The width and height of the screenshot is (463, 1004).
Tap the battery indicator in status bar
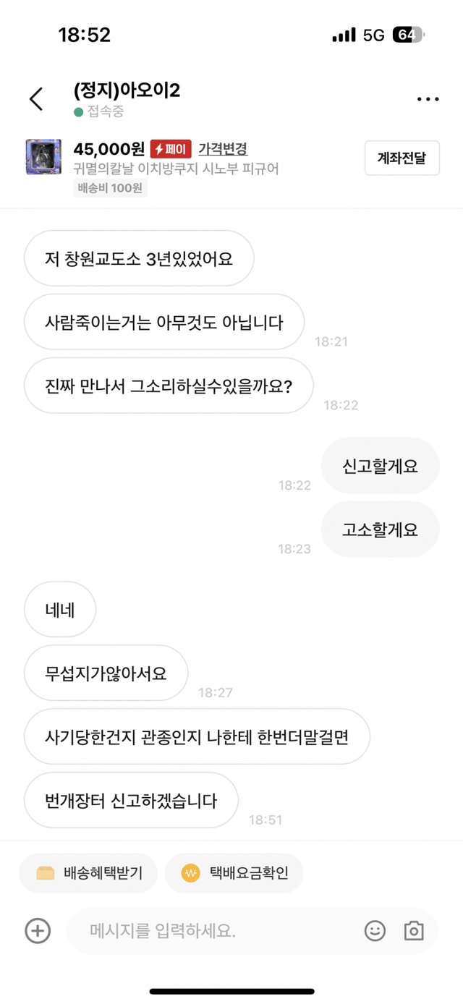(408, 35)
